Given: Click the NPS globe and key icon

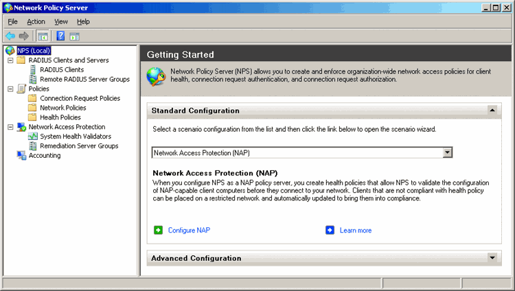Looking at the screenshot, I should (x=156, y=77).
